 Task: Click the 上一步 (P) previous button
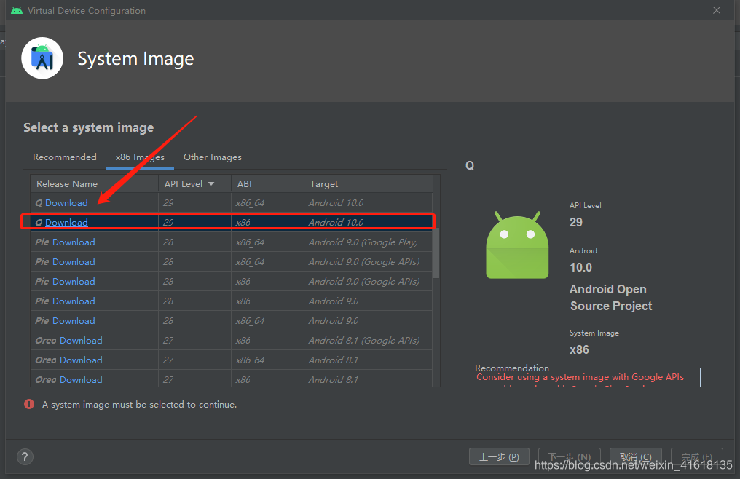coord(499,457)
